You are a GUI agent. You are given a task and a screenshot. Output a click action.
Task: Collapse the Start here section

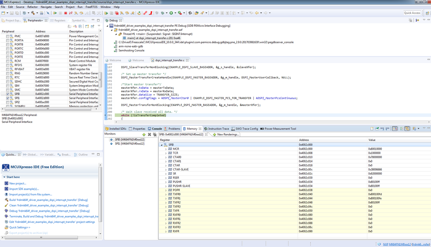(x=4, y=177)
